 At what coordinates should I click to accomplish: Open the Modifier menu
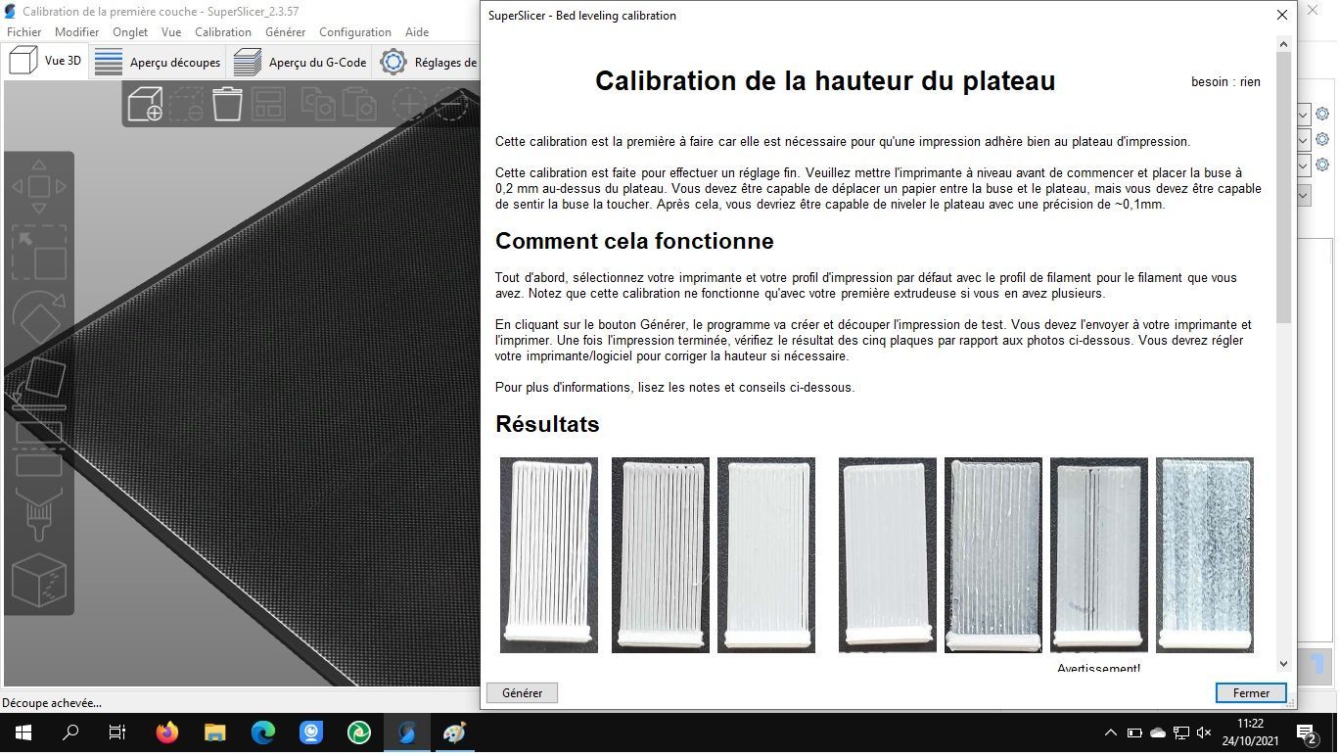coord(77,32)
